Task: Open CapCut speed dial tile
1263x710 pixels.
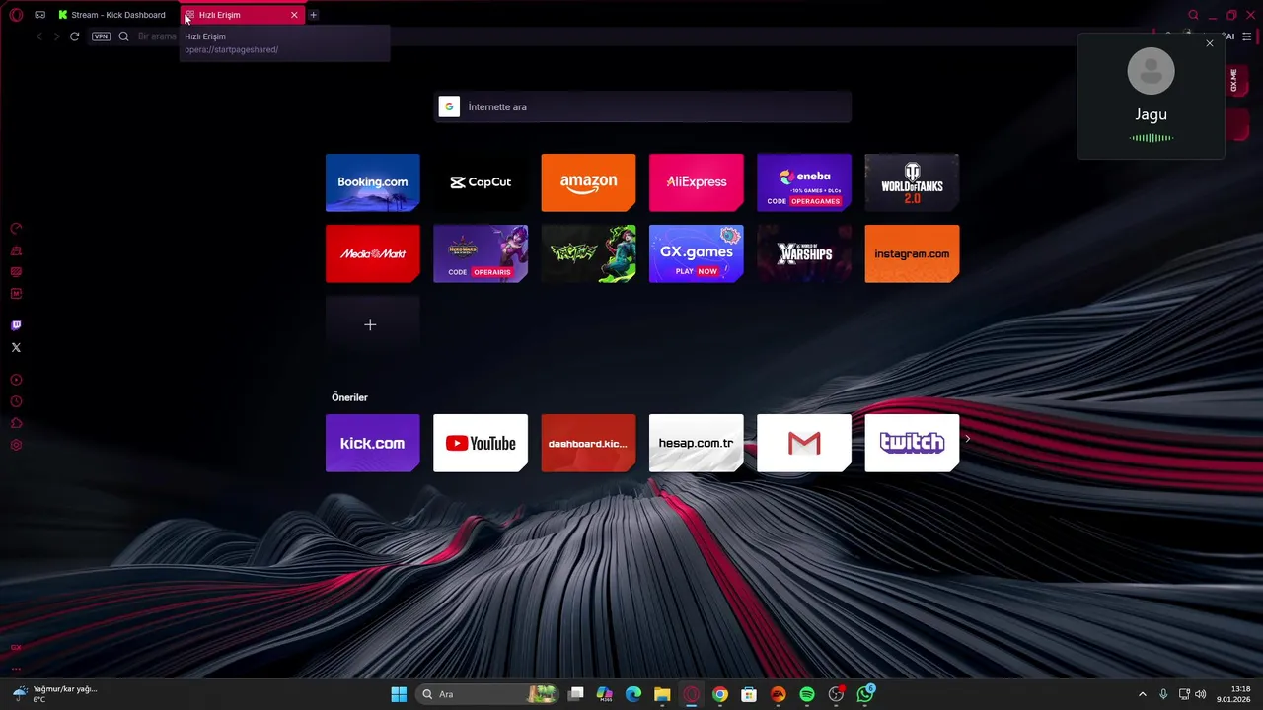Action: click(x=481, y=182)
